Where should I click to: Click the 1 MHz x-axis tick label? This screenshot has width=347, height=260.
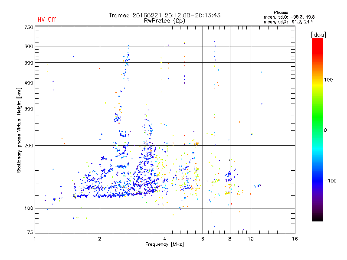35,239
